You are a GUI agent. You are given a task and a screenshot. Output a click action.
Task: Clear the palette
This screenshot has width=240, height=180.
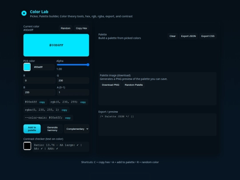click(x=172, y=36)
